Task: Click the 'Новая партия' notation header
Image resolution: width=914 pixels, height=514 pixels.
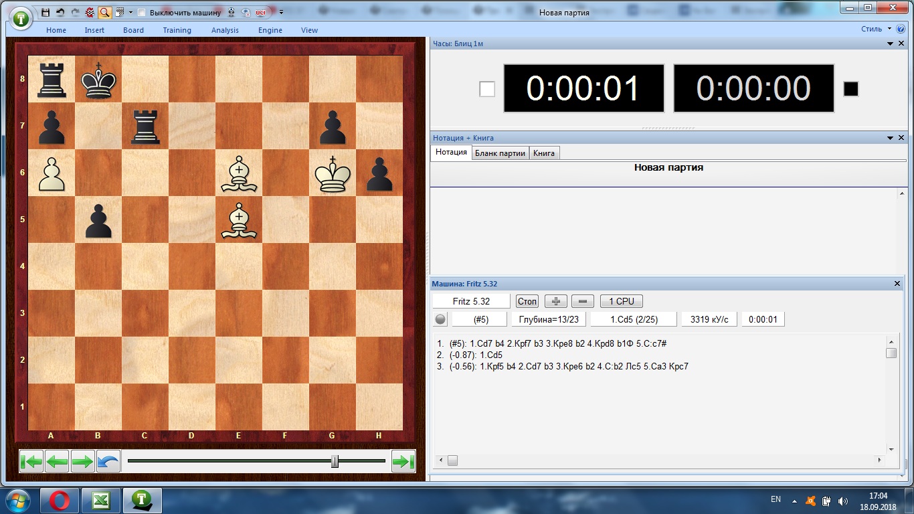Action: pos(668,167)
